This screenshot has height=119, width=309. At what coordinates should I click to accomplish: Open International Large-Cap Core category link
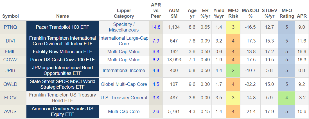pyautogui.click(x=124, y=41)
